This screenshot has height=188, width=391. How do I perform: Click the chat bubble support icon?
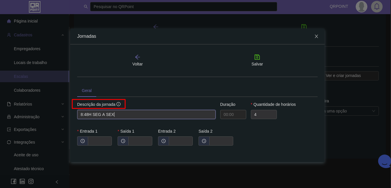385,161
